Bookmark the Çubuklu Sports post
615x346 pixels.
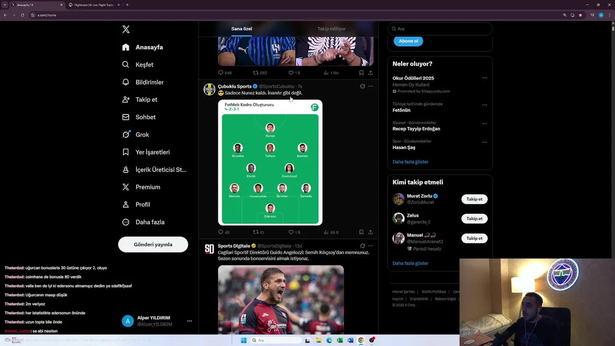click(x=361, y=232)
